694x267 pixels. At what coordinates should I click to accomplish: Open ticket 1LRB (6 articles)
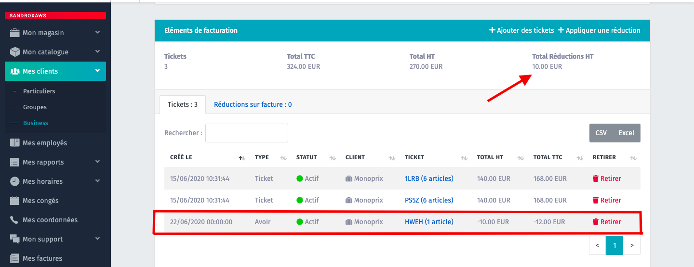[429, 178]
